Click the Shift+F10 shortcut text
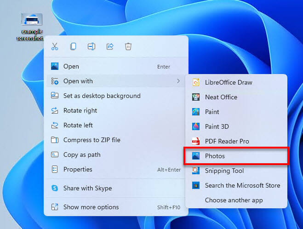Image resolution: width=303 pixels, height=229 pixels. click(x=169, y=207)
